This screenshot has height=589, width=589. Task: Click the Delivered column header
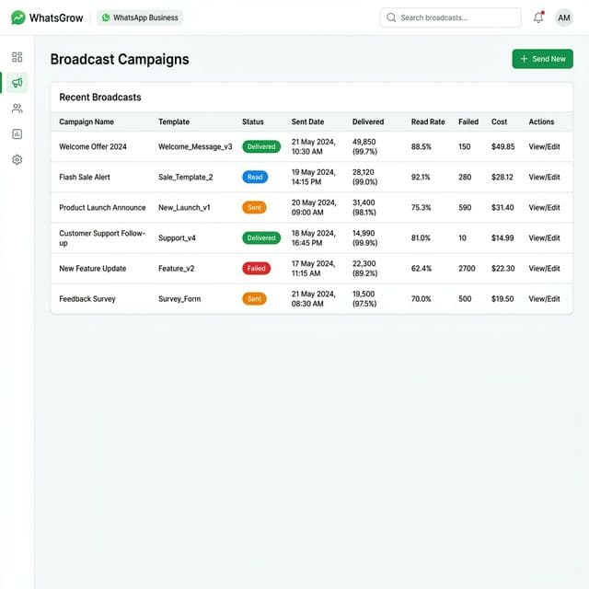pyautogui.click(x=368, y=121)
